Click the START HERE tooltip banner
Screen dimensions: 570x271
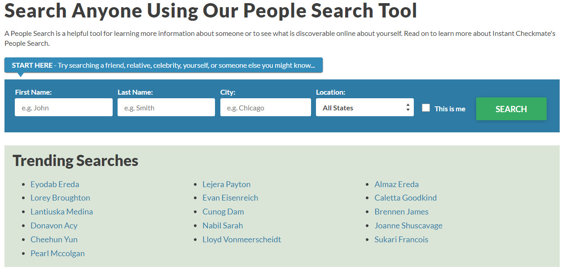click(163, 65)
